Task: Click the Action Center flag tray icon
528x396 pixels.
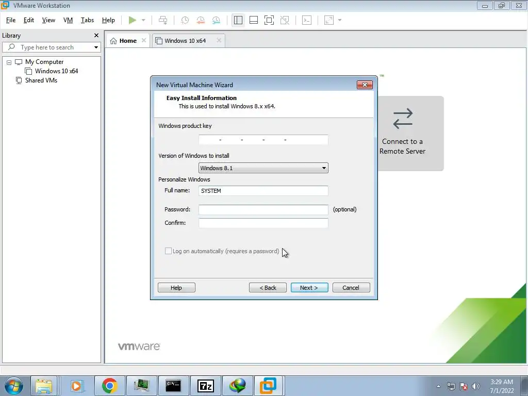Action: tap(464, 386)
